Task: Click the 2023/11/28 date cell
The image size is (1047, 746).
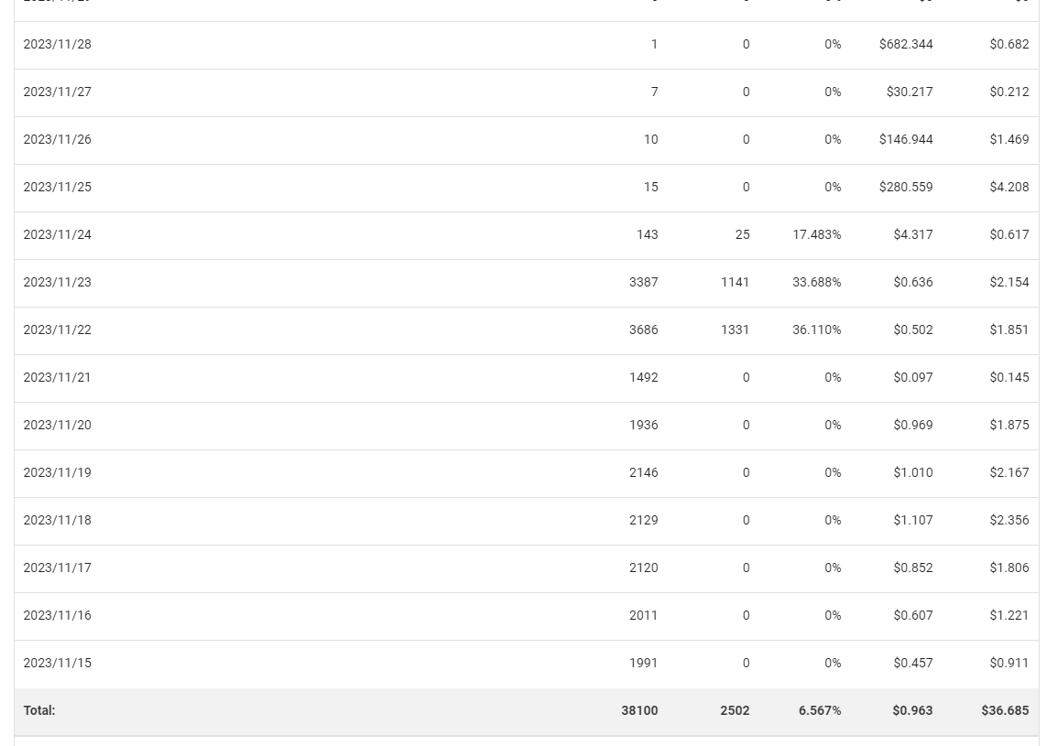Action: (58, 44)
